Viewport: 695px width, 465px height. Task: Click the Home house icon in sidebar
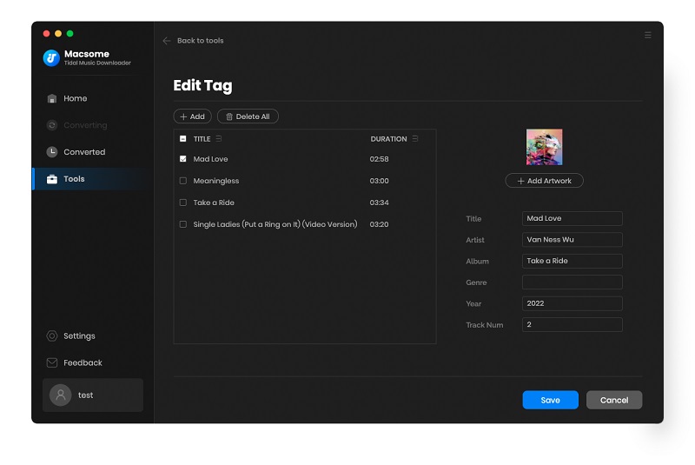52,98
